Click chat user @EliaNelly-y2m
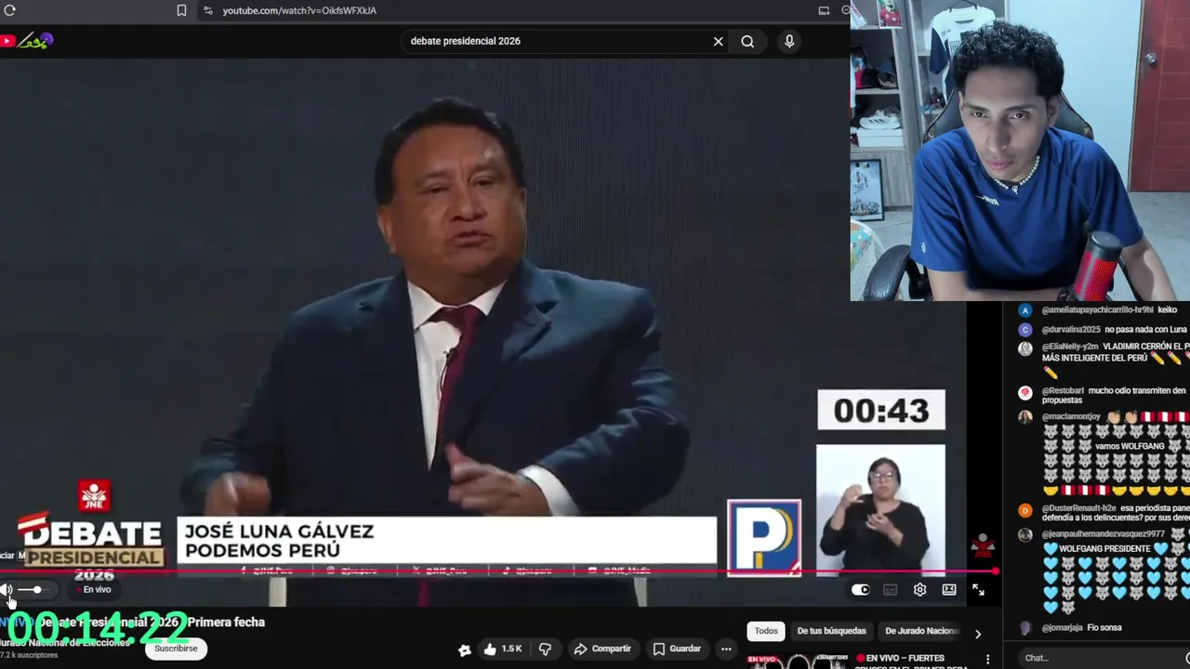 pyautogui.click(x=1069, y=346)
